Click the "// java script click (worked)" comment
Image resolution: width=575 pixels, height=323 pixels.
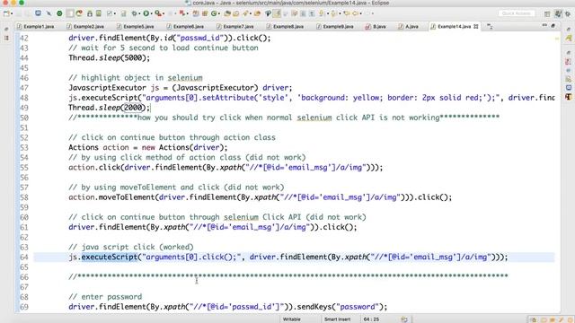click(131, 248)
